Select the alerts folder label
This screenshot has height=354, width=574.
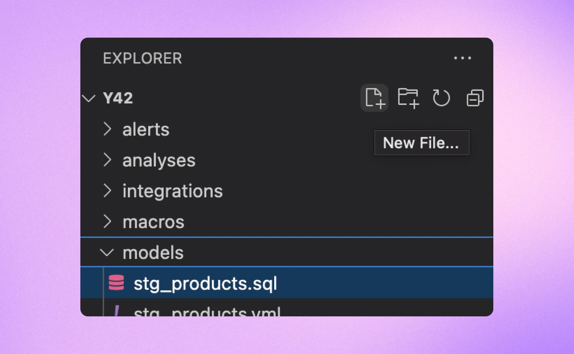pos(146,129)
